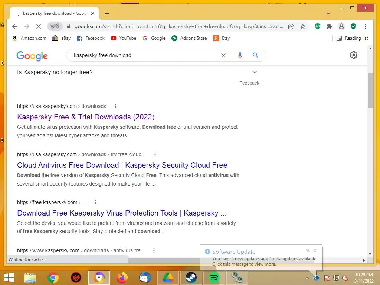Screen dimensions: 380x285
Task: Open the network tray icon
Action: pos(336,278)
